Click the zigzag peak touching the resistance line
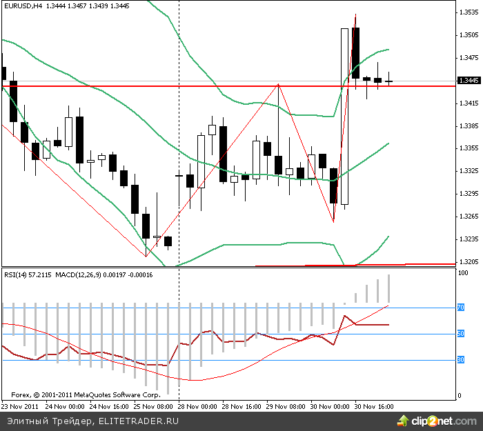This screenshot has width=483, height=431. (x=278, y=85)
